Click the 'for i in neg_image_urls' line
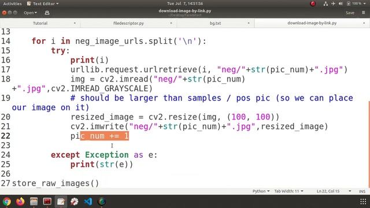Viewport: 370px width, 208px height. pos(119,41)
